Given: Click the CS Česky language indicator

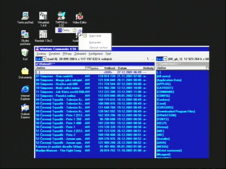Looking at the screenshot, I should (64, 30).
